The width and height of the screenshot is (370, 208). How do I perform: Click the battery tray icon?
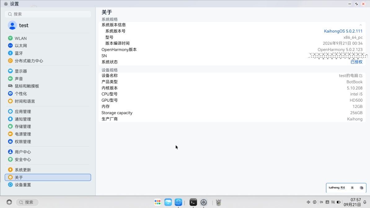(x=339, y=202)
